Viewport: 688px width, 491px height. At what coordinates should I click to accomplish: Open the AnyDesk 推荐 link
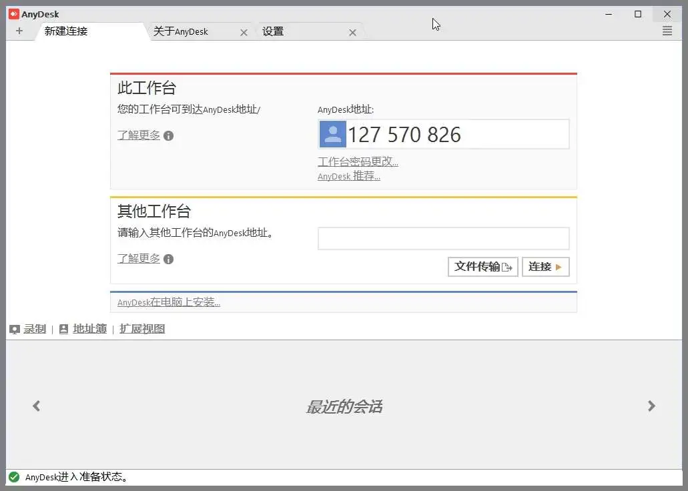point(348,176)
